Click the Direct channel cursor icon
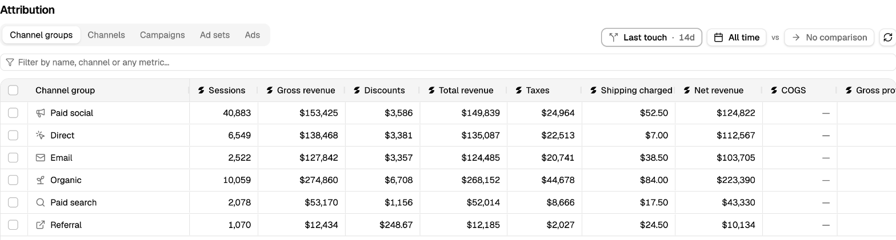896x240 pixels. pyautogui.click(x=40, y=135)
